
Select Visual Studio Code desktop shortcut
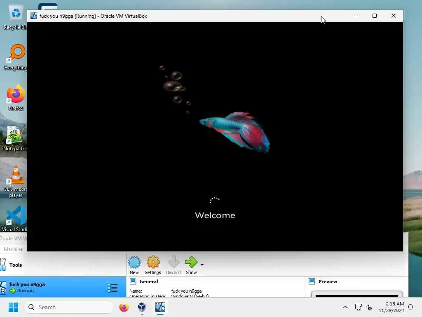14,219
